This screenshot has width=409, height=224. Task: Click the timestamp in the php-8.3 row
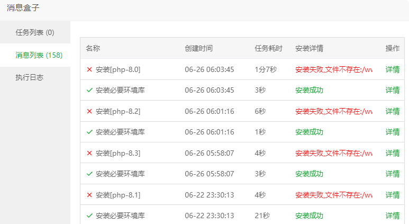(x=210, y=153)
